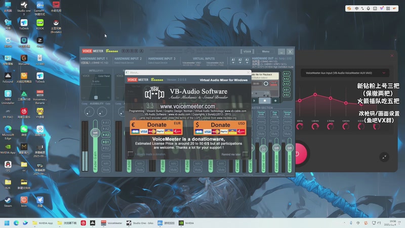Image resolution: width=405 pixels, height=228 pixels.
Task: Open the VBAN settings button
Action: (247, 52)
